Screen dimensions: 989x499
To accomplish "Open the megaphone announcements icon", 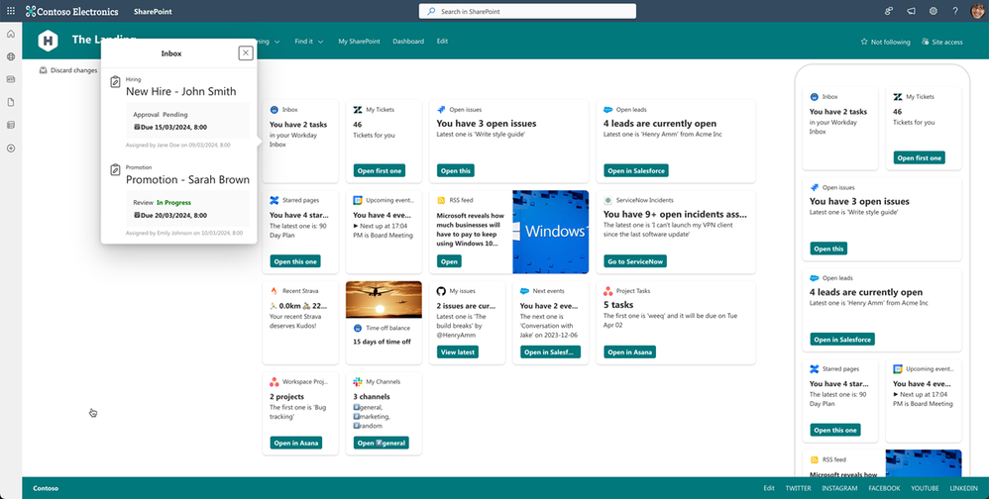I will (911, 11).
